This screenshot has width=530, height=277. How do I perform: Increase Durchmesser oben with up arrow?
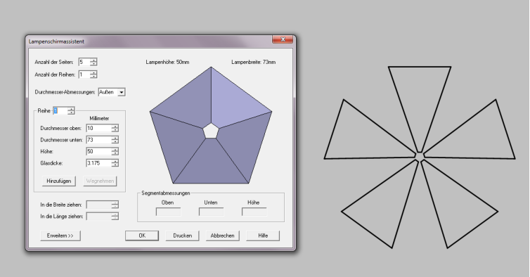point(115,126)
